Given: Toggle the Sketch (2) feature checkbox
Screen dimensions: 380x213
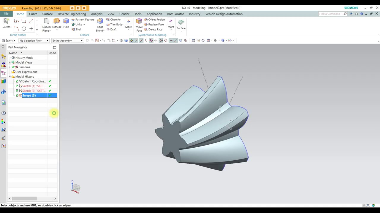Looking at the screenshot, I should 17,91.
